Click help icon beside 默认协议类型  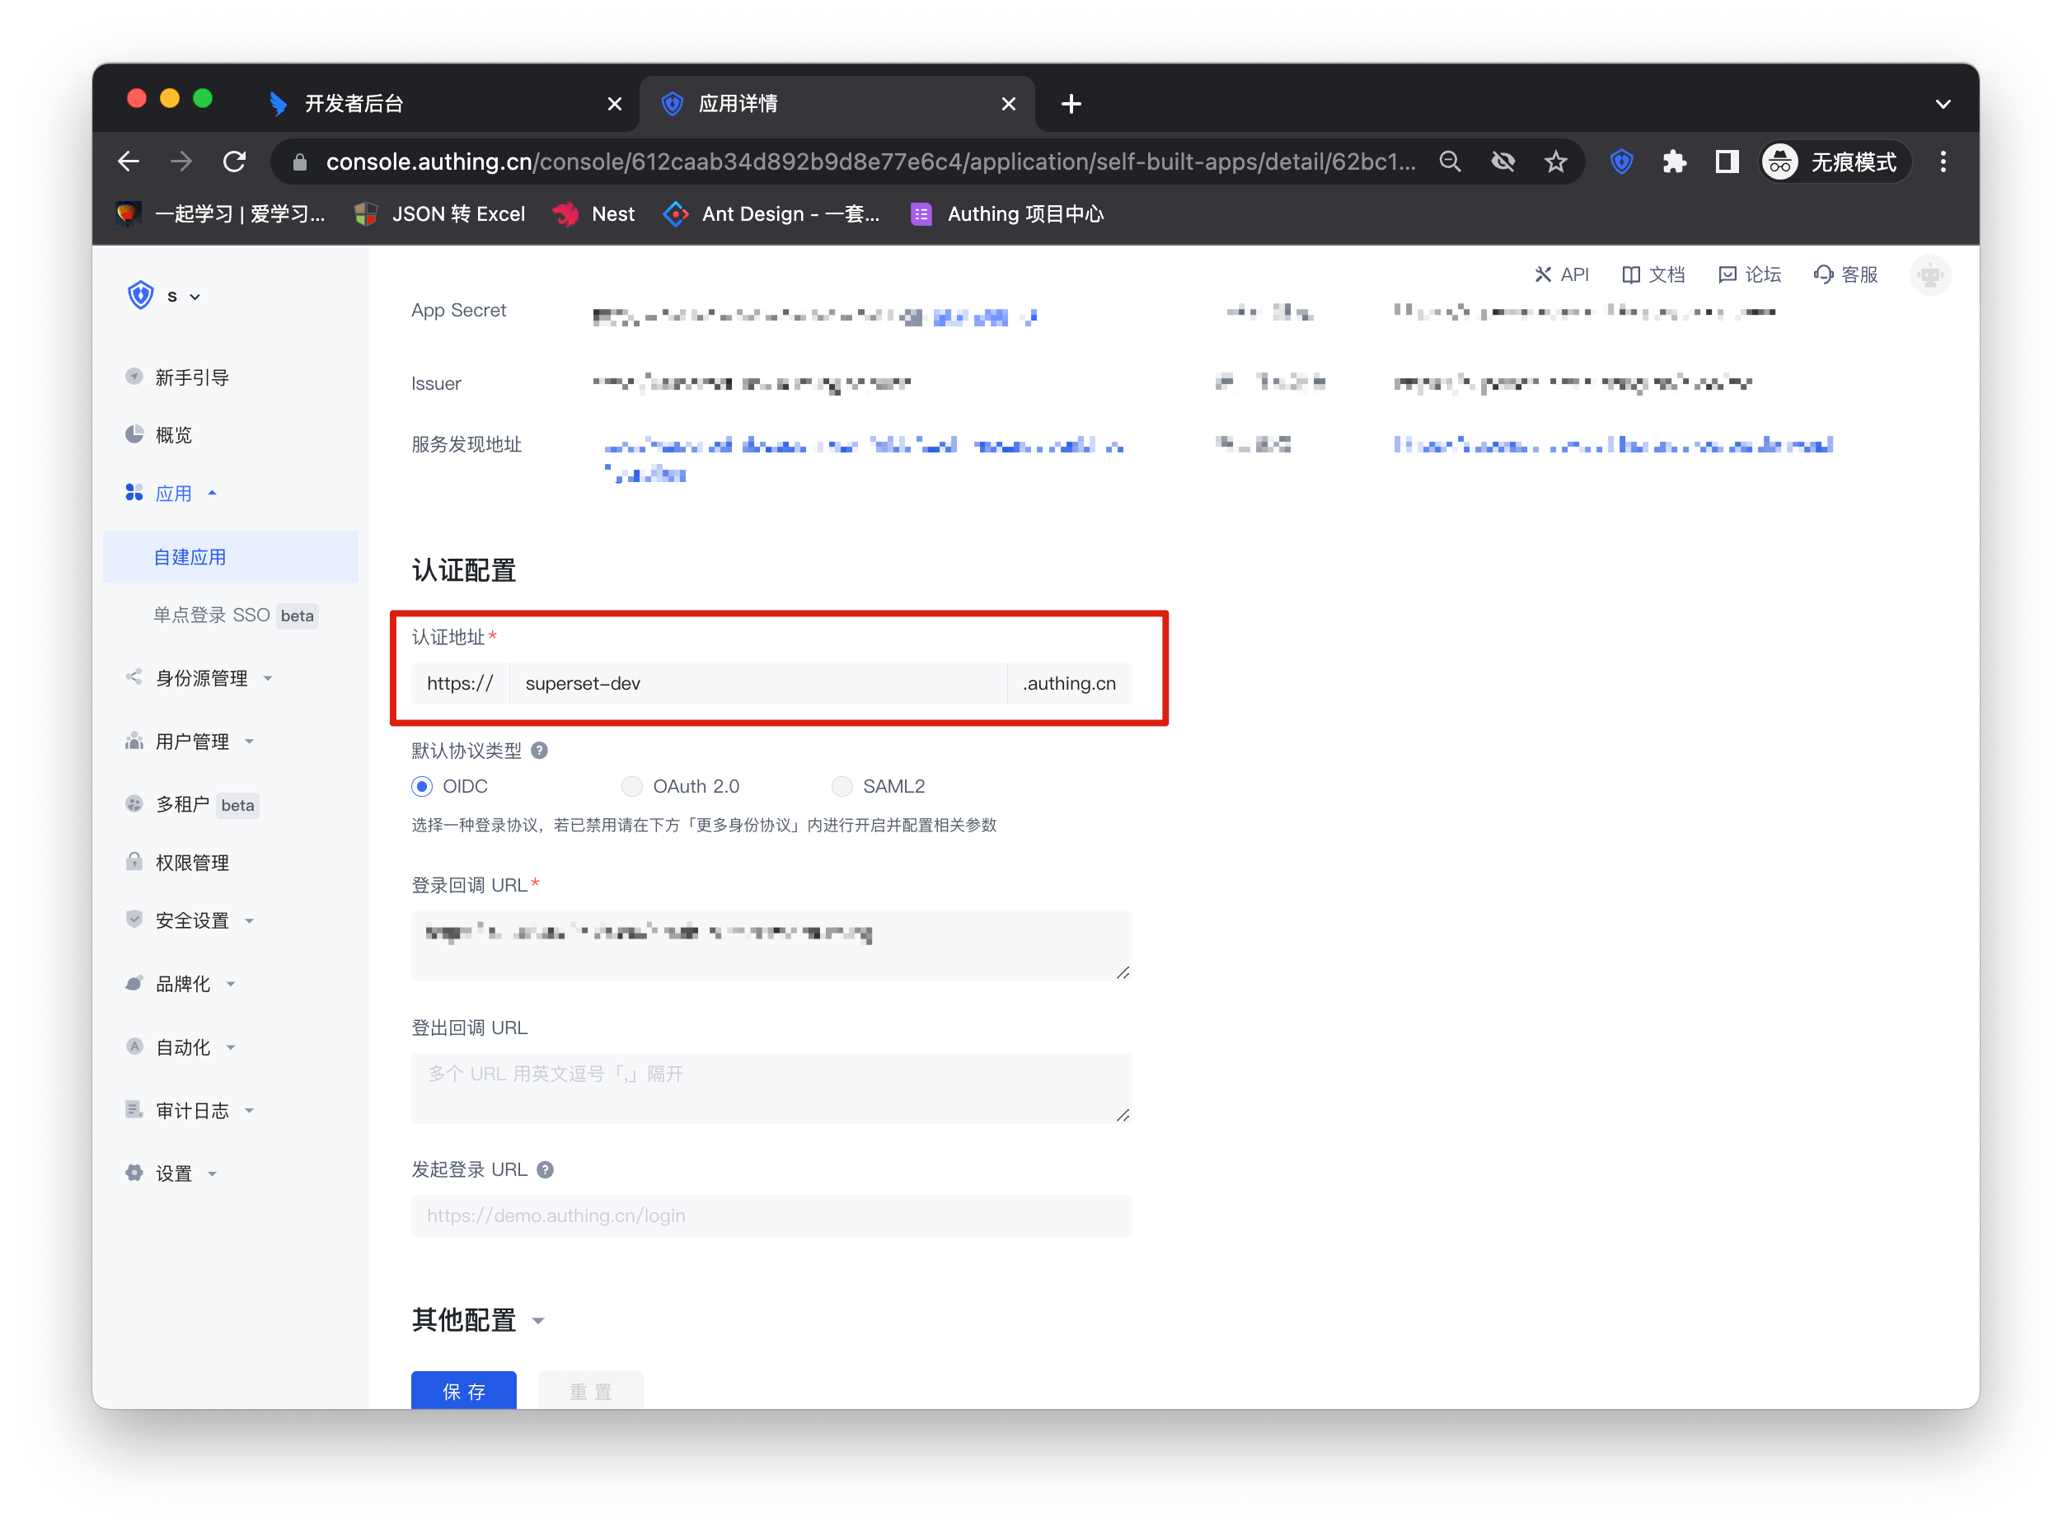click(x=540, y=751)
